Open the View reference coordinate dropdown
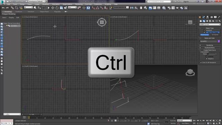Screen dimensions: 222x125 (x=72, y=7)
